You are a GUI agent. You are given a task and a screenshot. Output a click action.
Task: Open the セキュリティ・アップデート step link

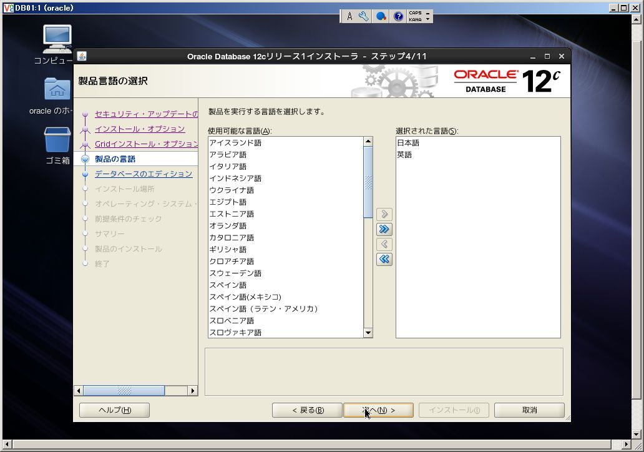pos(146,114)
